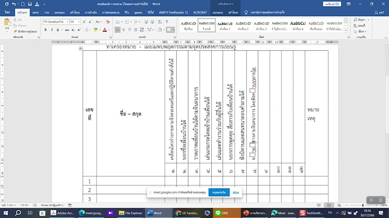Click the Windows Start button

click(6, 213)
